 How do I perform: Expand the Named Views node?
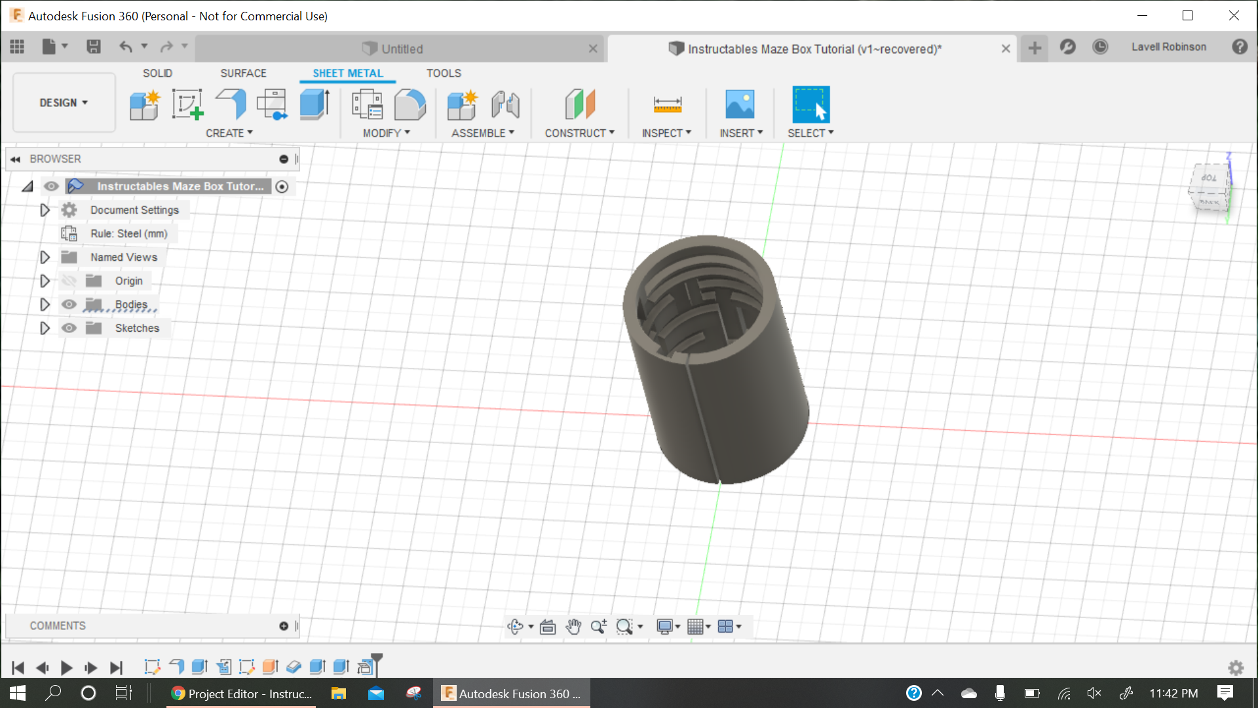point(45,257)
